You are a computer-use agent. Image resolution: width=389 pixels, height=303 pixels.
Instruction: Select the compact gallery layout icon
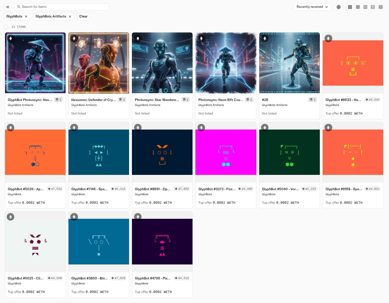click(365, 7)
